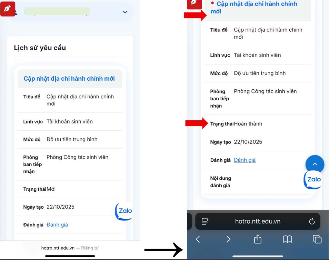Tap the blue scroll-to-top arrow button

[x=315, y=164]
